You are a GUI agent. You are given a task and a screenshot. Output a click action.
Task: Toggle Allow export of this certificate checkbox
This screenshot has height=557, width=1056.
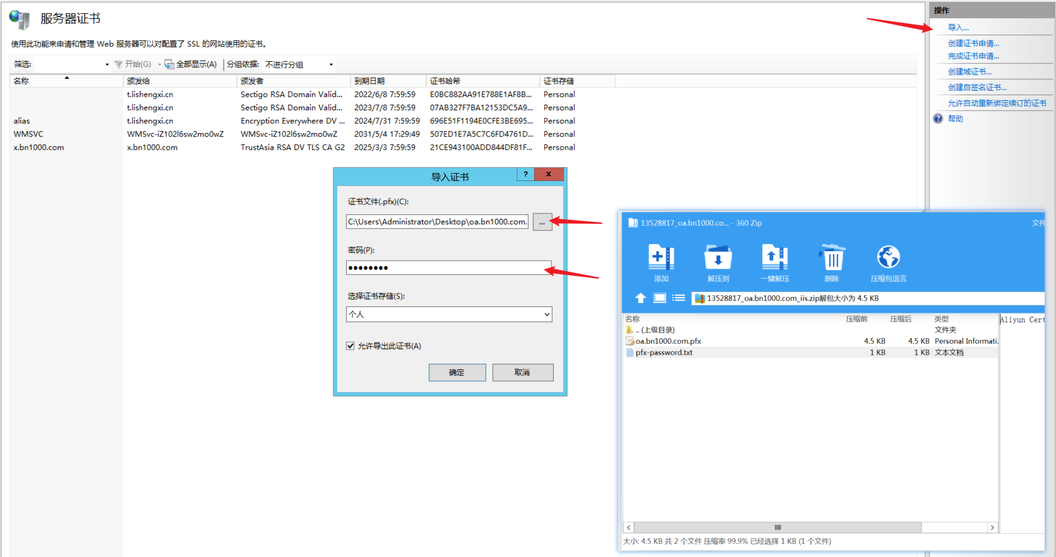(x=350, y=346)
